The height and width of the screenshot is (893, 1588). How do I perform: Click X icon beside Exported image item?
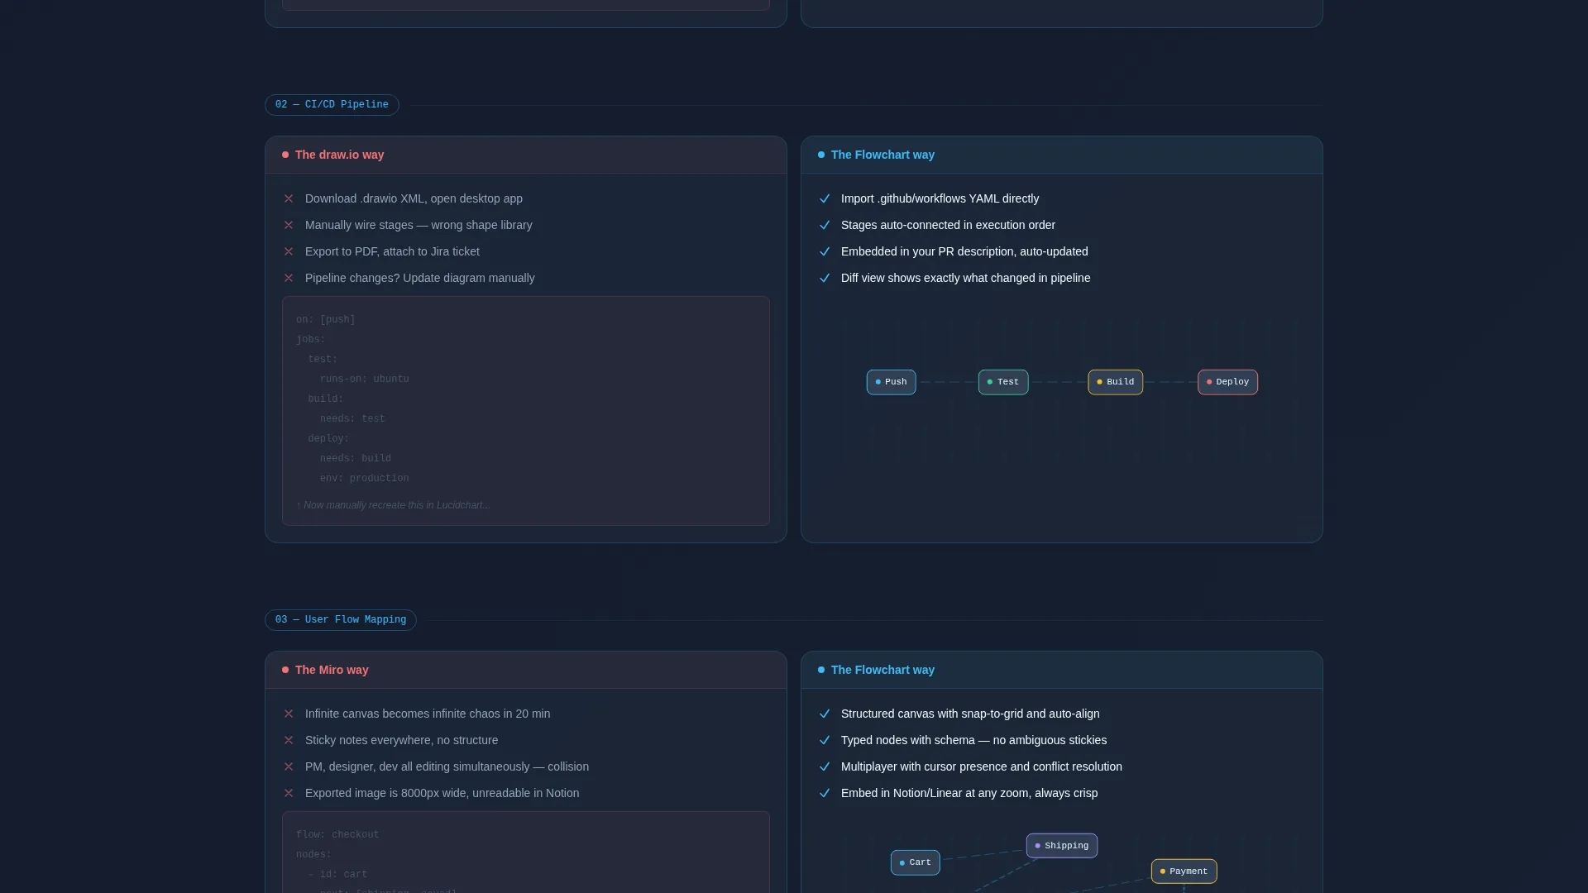tap(289, 793)
